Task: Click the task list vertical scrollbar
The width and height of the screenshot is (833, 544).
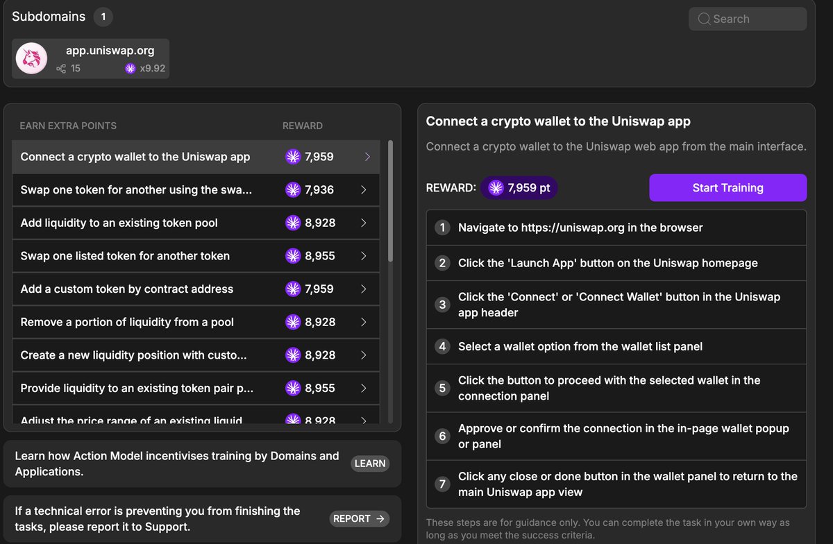Action: pyautogui.click(x=390, y=201)
